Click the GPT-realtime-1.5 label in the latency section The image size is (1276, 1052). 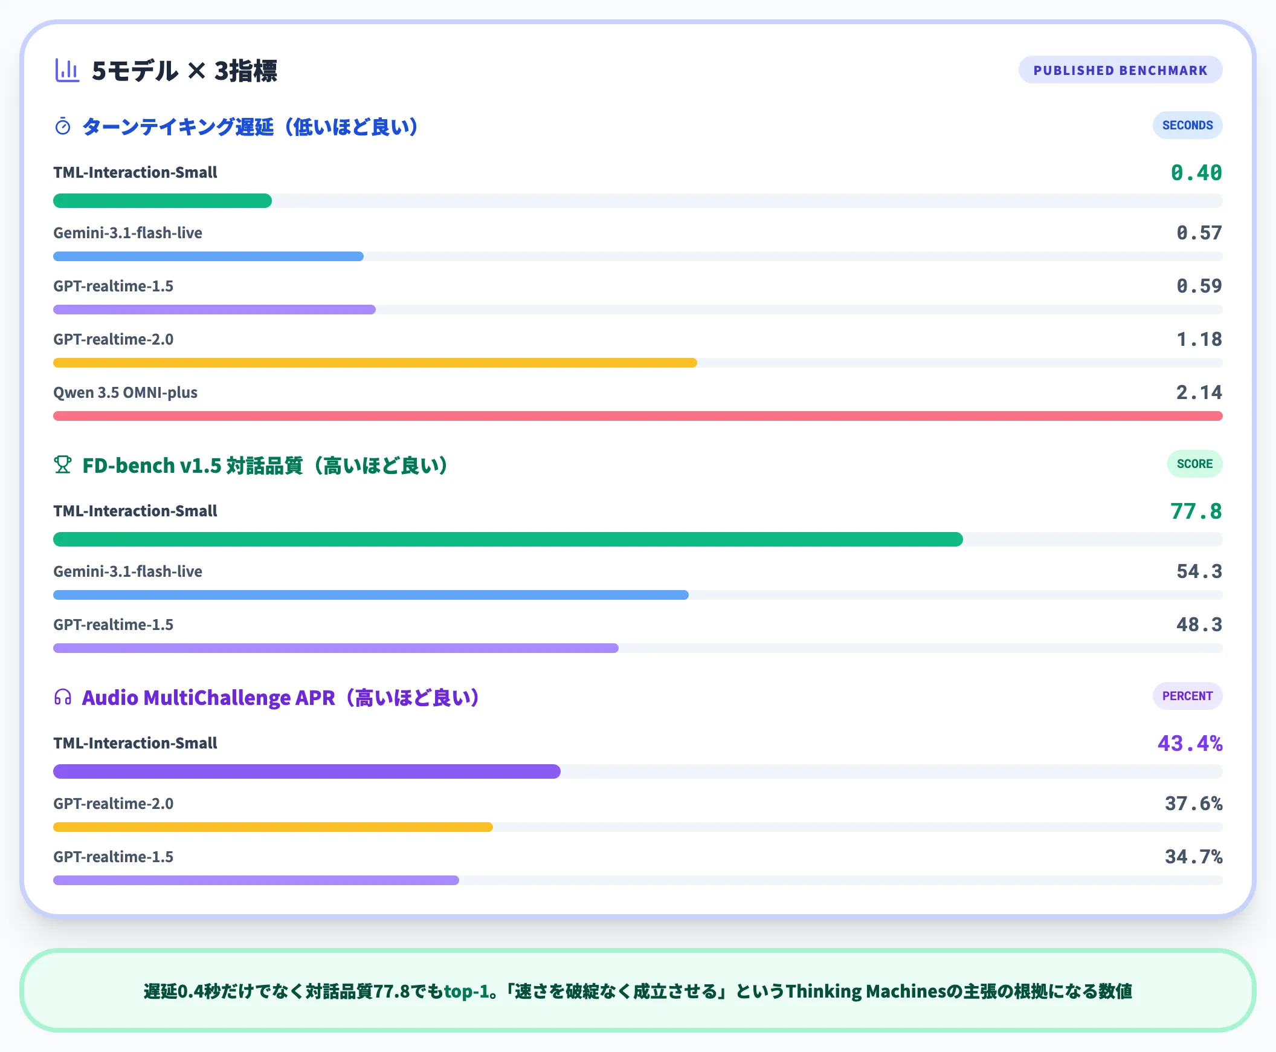tap(113, 286)
